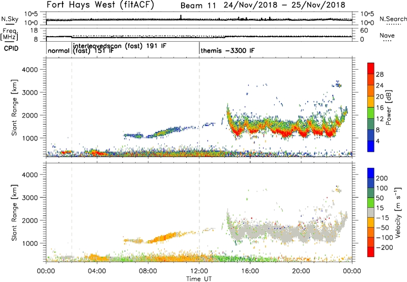
Task: Click the 'N.Search' legend label
Action: [393, 19]
